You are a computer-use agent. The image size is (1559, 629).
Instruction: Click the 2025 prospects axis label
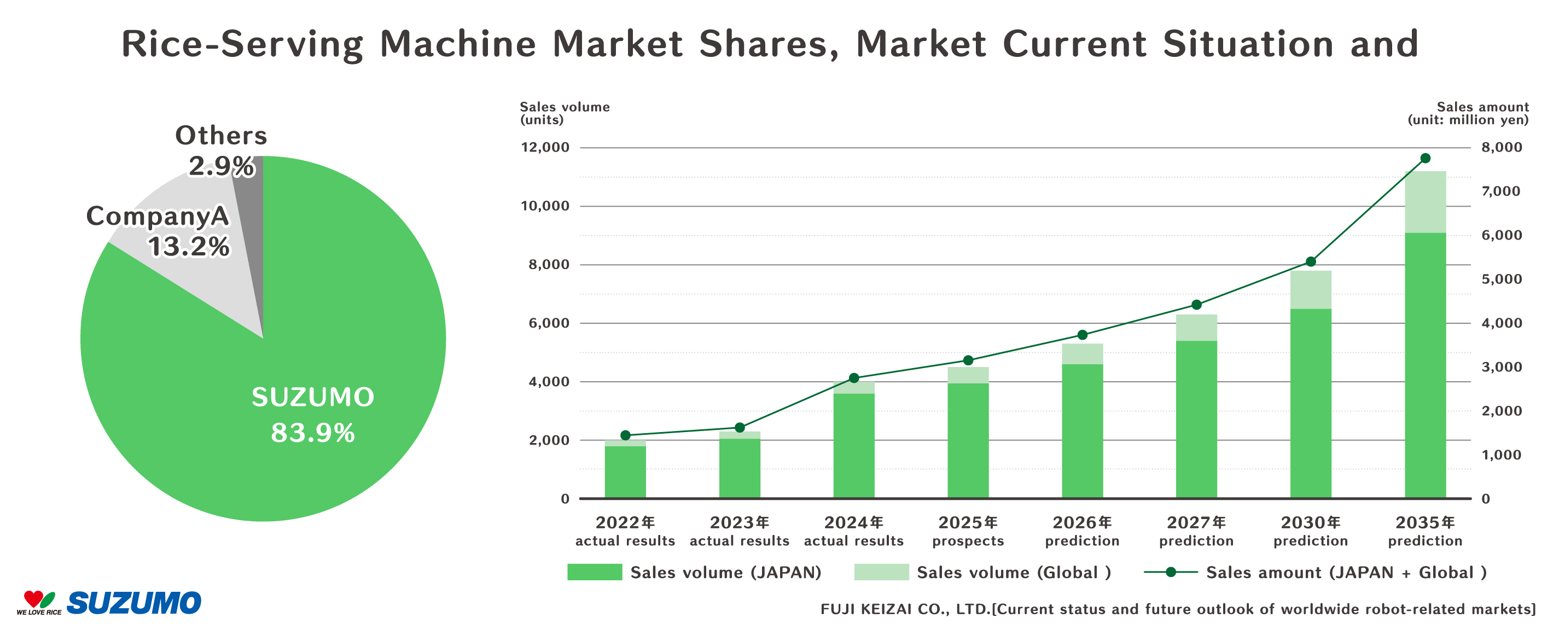[x=968, y=531]
